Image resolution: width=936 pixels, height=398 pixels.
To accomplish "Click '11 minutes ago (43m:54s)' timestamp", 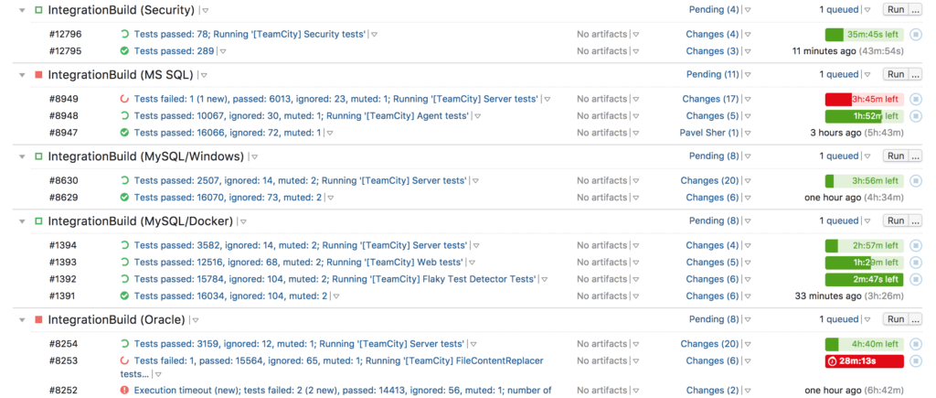I will click(847, 51).
